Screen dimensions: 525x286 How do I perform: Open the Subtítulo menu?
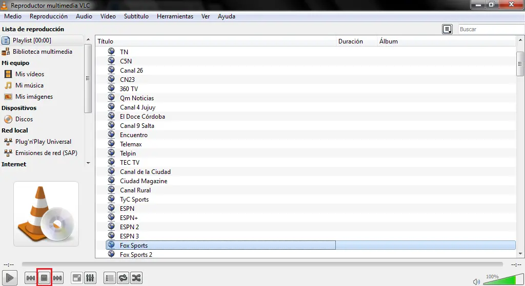136,16
